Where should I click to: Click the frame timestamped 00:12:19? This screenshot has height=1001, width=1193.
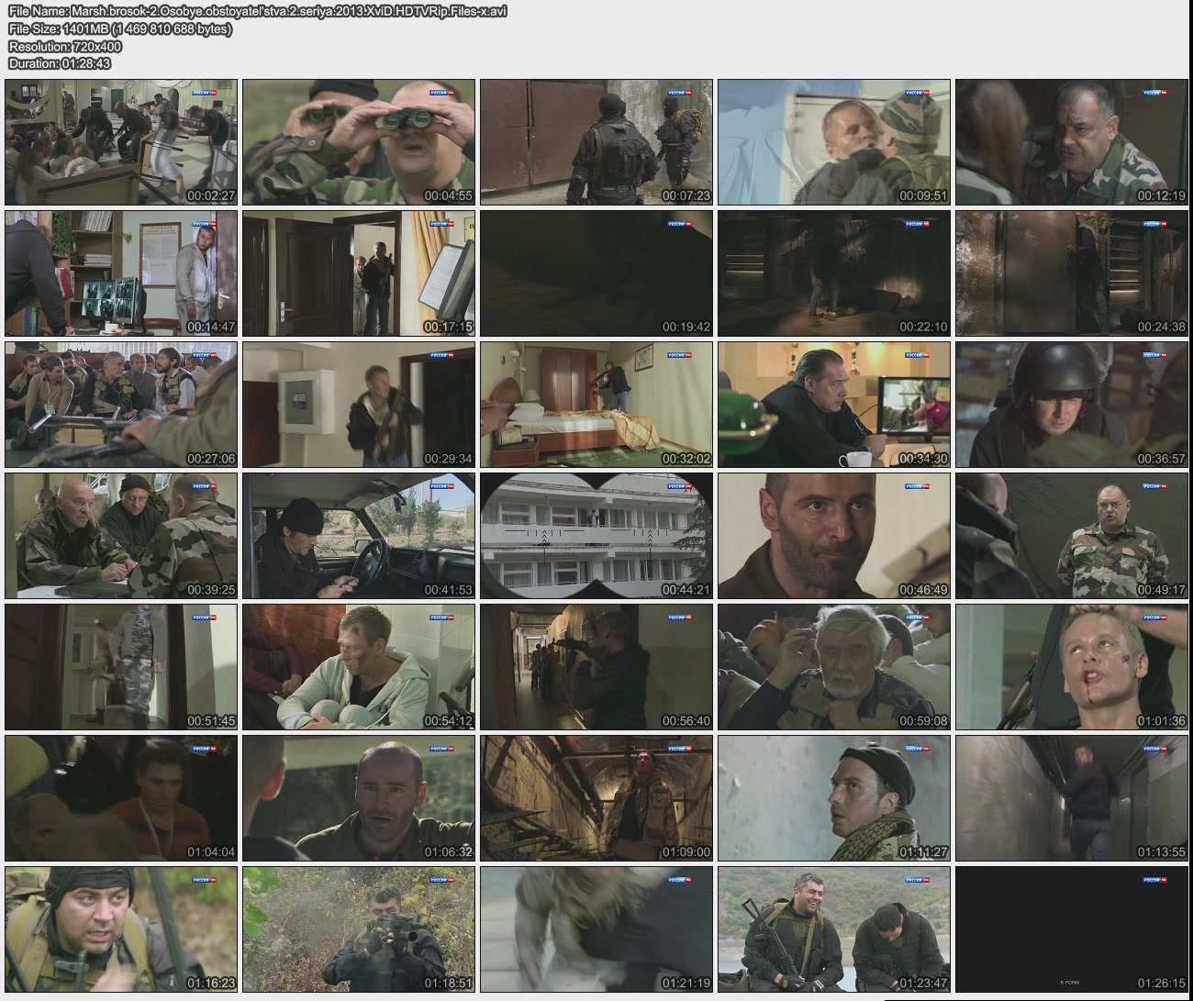tap(1071, 142)
